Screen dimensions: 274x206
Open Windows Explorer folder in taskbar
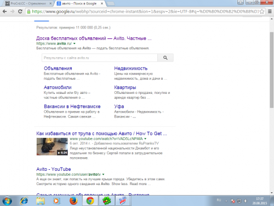tap(41, 201)
